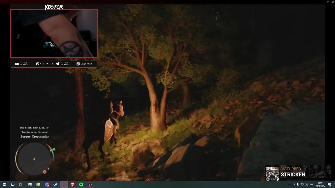Image resolution: width=335 pixels, height=188 pixels.
Task: Click the wind icon beside the time
Action: (x=47, y=128)
